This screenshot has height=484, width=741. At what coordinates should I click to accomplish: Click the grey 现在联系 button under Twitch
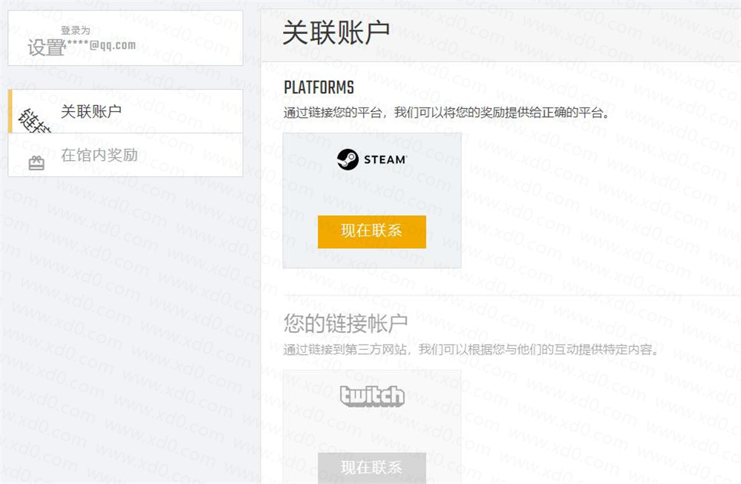(x=372, y=468)
